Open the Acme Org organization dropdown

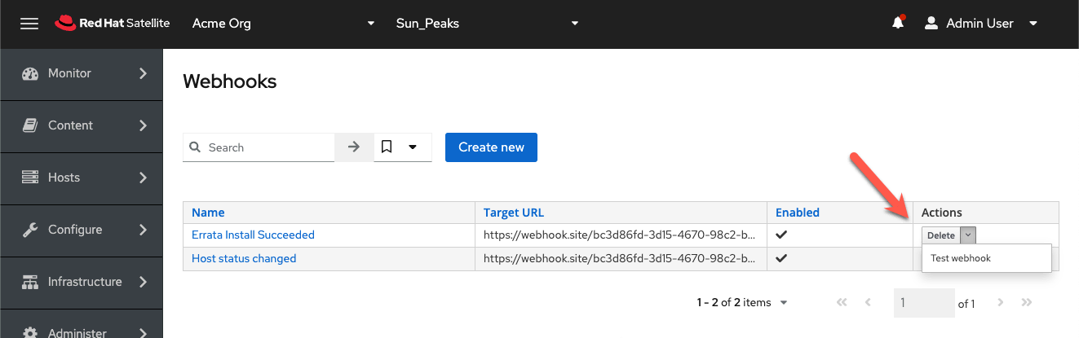tap(283, 24)
